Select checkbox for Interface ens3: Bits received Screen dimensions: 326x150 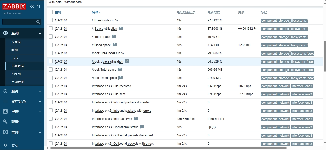point(51,86)
